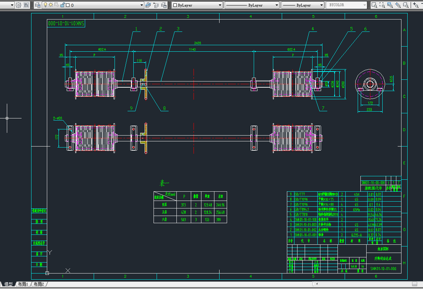This screenshot has height=293, width=423.
Task: Open the workspace settings gear icon
Action: coord(19,5)
